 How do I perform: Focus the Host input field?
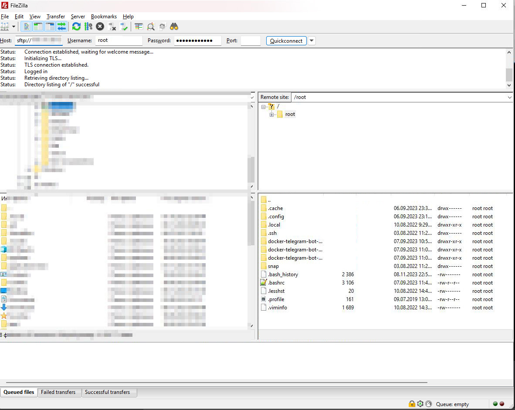(38, 41)
